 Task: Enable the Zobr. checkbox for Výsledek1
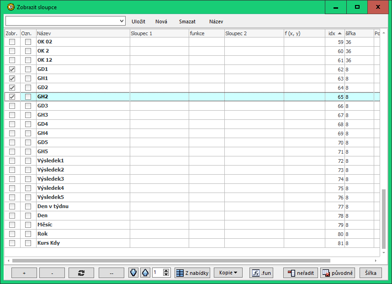pos(12,161)
